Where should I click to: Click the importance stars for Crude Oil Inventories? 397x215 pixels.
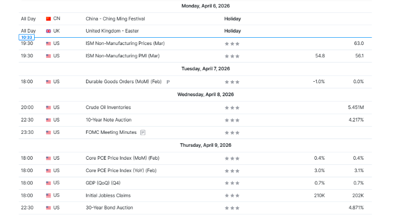(x=232, y=108)
